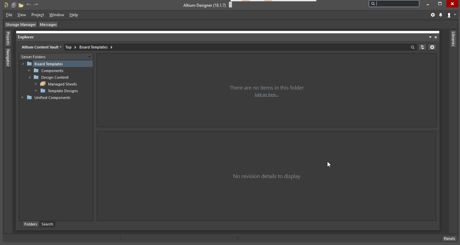The image size is (460, 245).
Task: Click the Add an item link
Action: pyautogui.click(x=266, y=95)
